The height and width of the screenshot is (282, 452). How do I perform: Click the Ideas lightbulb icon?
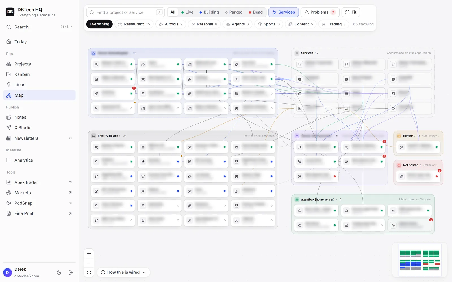[x=9, y=85]
